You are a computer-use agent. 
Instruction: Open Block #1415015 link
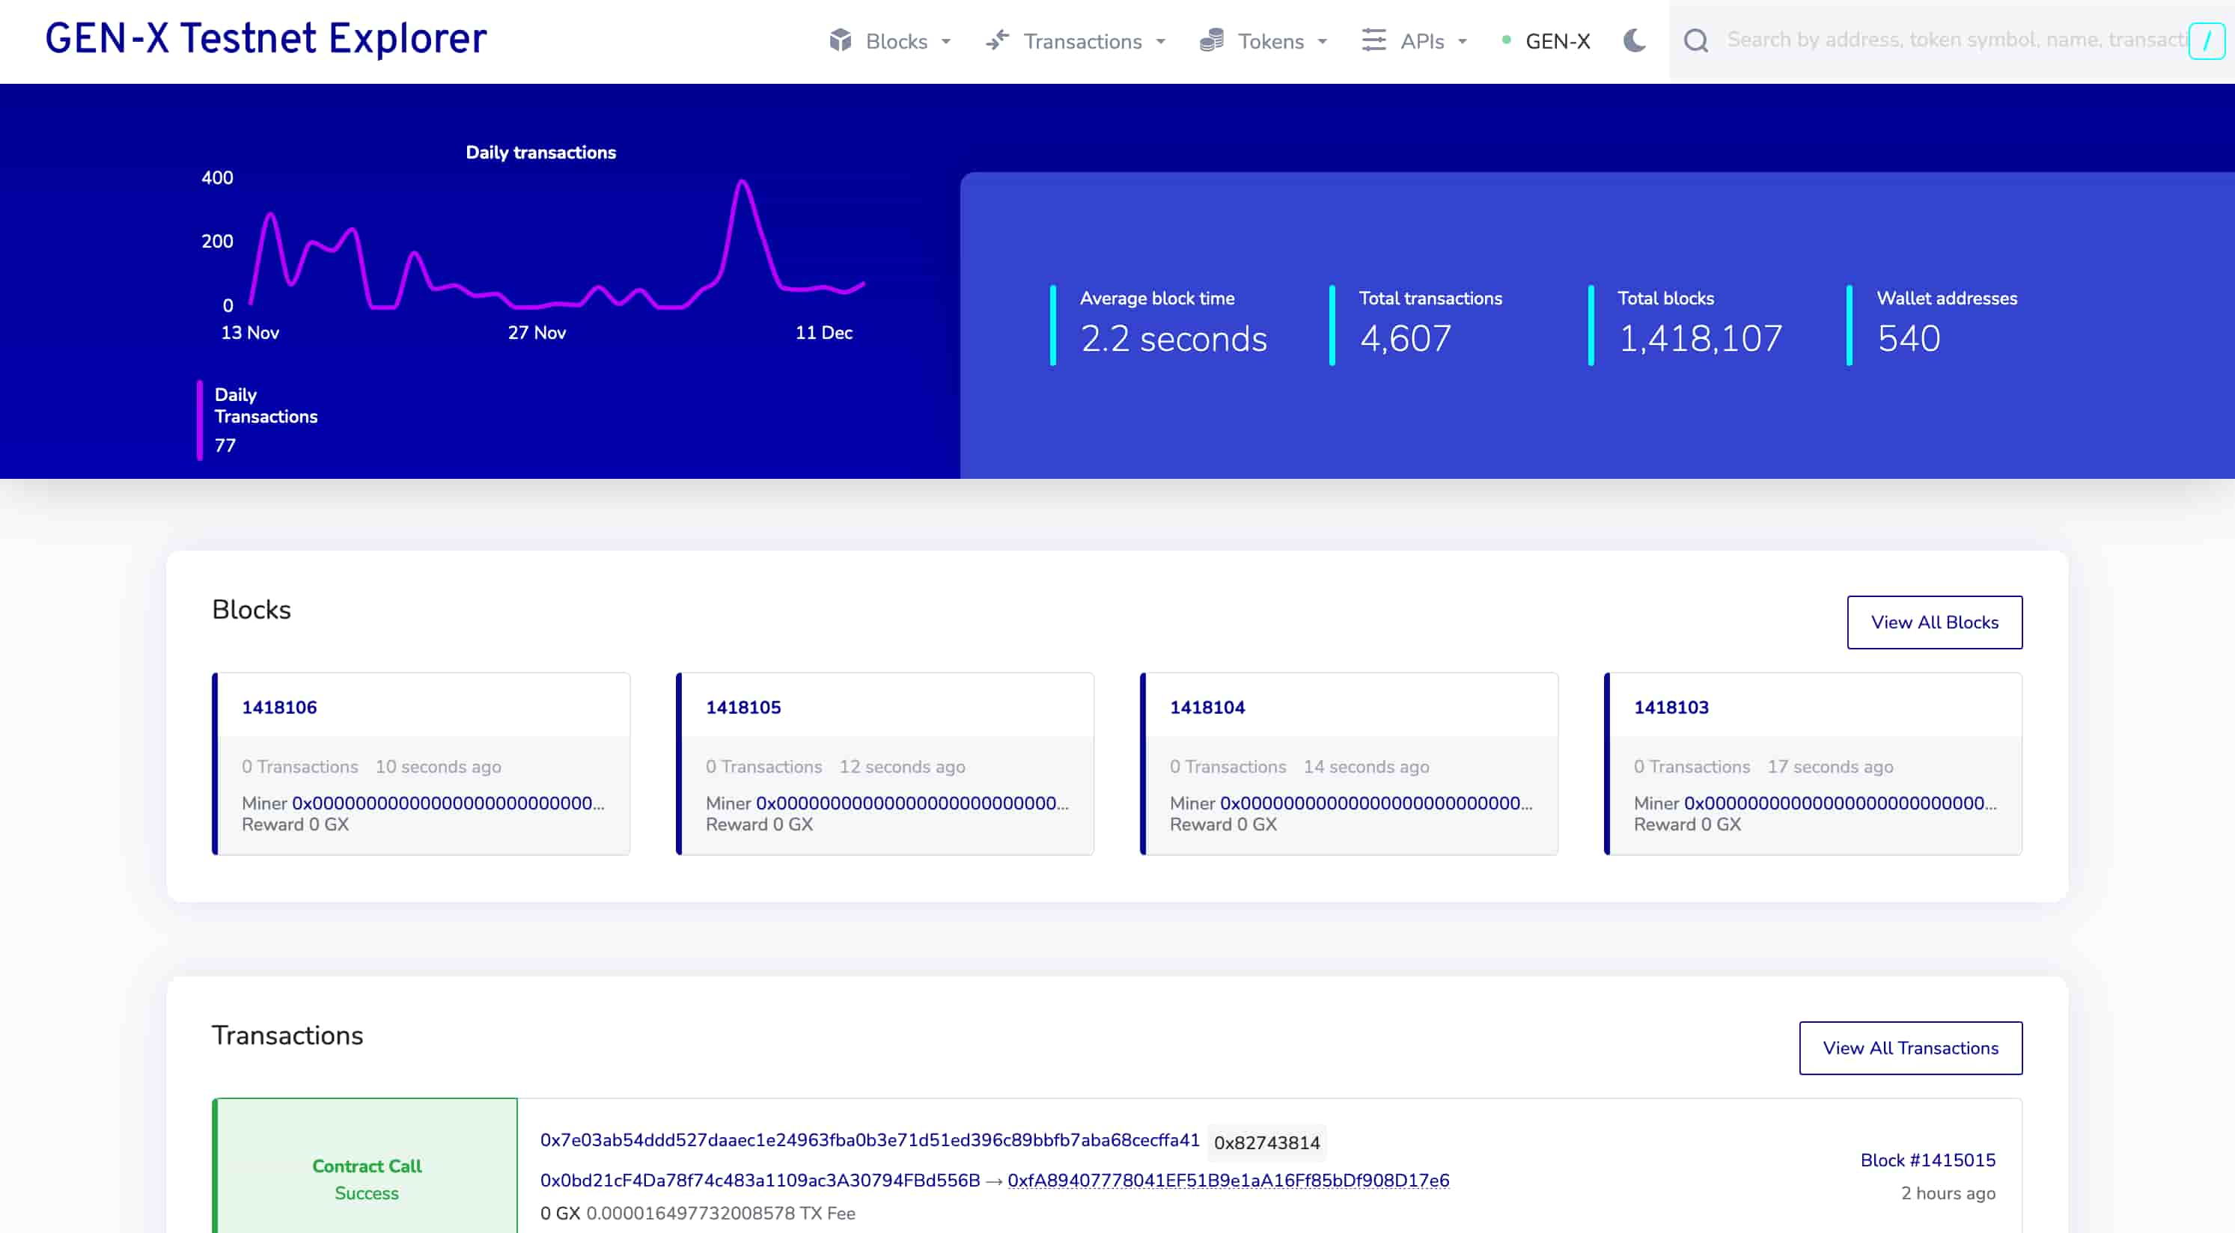[x=1928, y=1160]
